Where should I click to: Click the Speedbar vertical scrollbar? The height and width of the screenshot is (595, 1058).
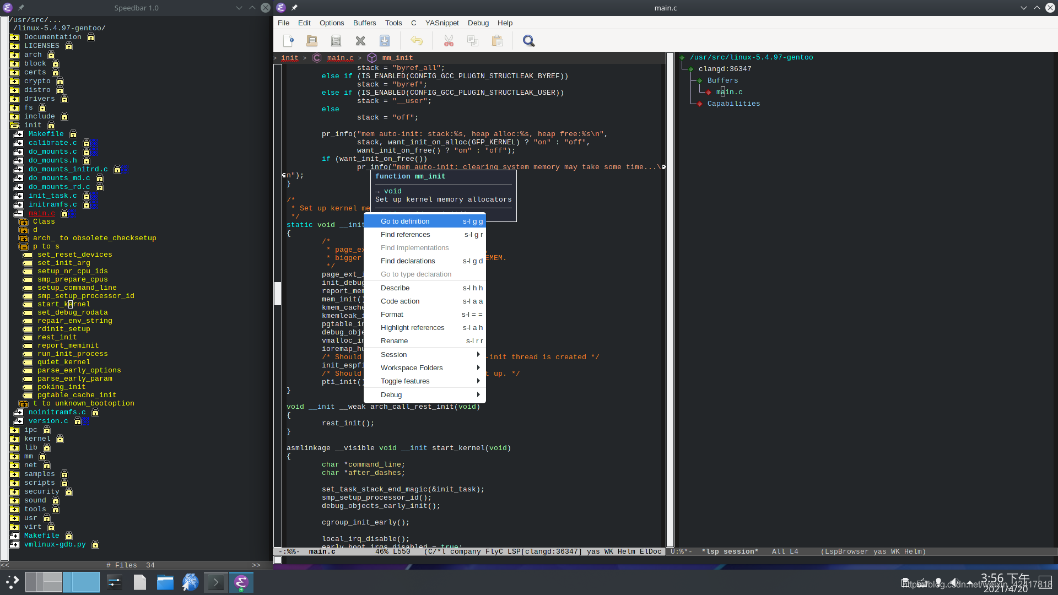click(x=4, y=289)
